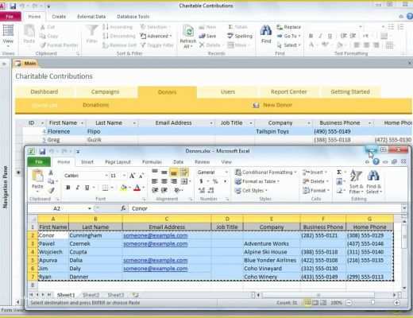The width and height of the screenshot is (413, 318).
Task: Open the Dashboard navigation tab
Action: [44, 92]
